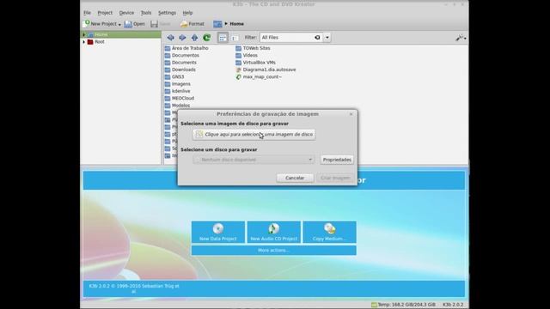Select the Downloads folder
The width and height of the screenshot is (550, 309).
tap(180, 70)
